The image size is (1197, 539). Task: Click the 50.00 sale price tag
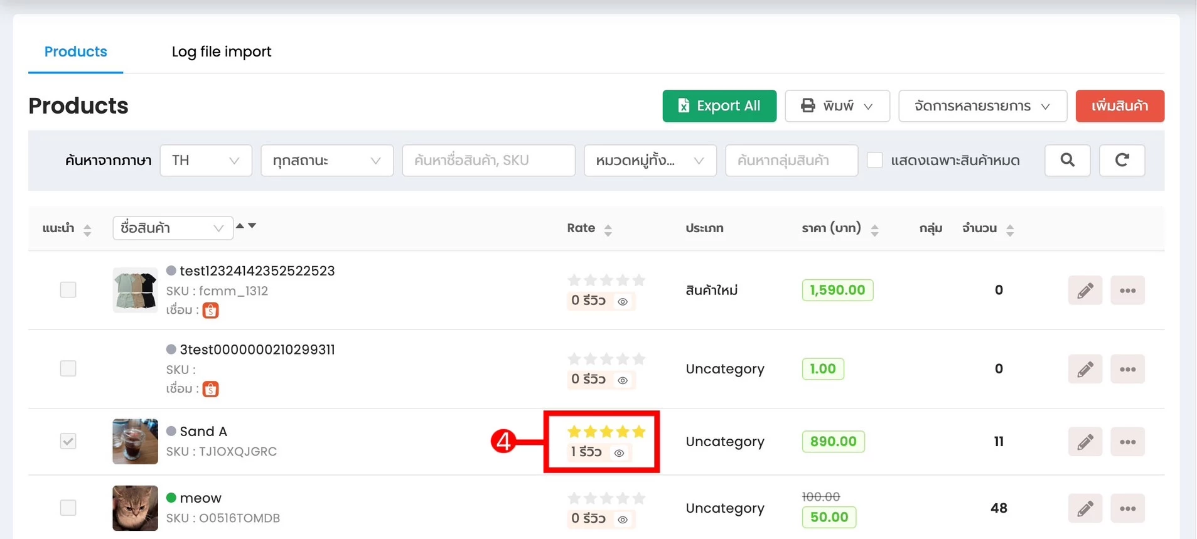click(x=829, y=517)
